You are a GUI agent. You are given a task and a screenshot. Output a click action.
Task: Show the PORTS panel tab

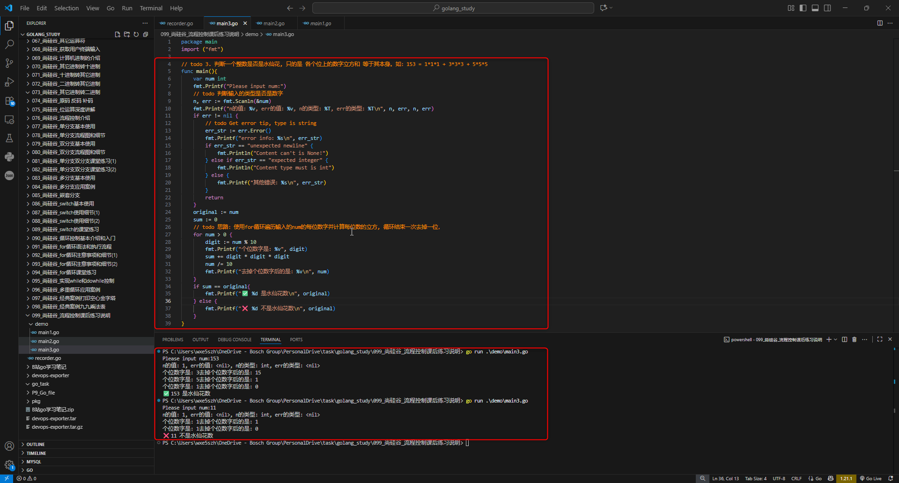296,340
